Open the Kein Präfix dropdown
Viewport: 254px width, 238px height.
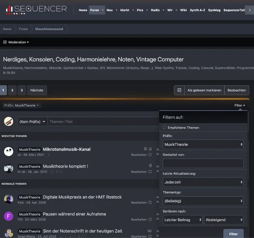(x=32, y=121)
